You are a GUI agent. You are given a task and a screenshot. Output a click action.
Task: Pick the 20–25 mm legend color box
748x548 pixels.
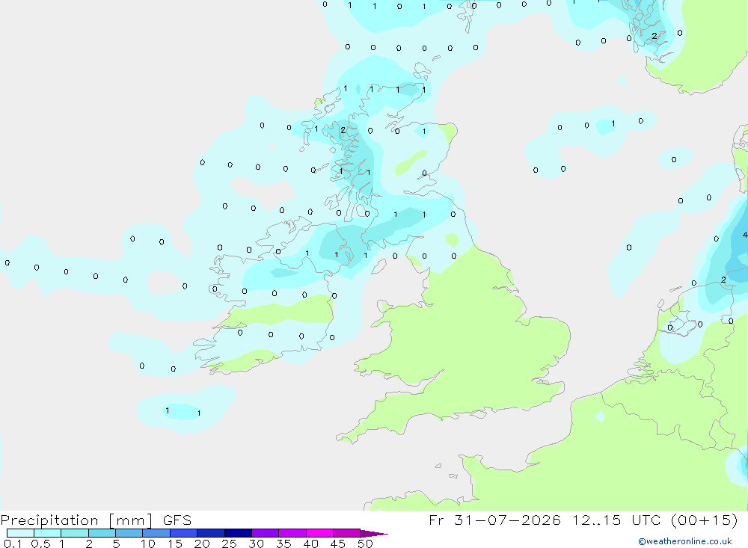[211, 533]
